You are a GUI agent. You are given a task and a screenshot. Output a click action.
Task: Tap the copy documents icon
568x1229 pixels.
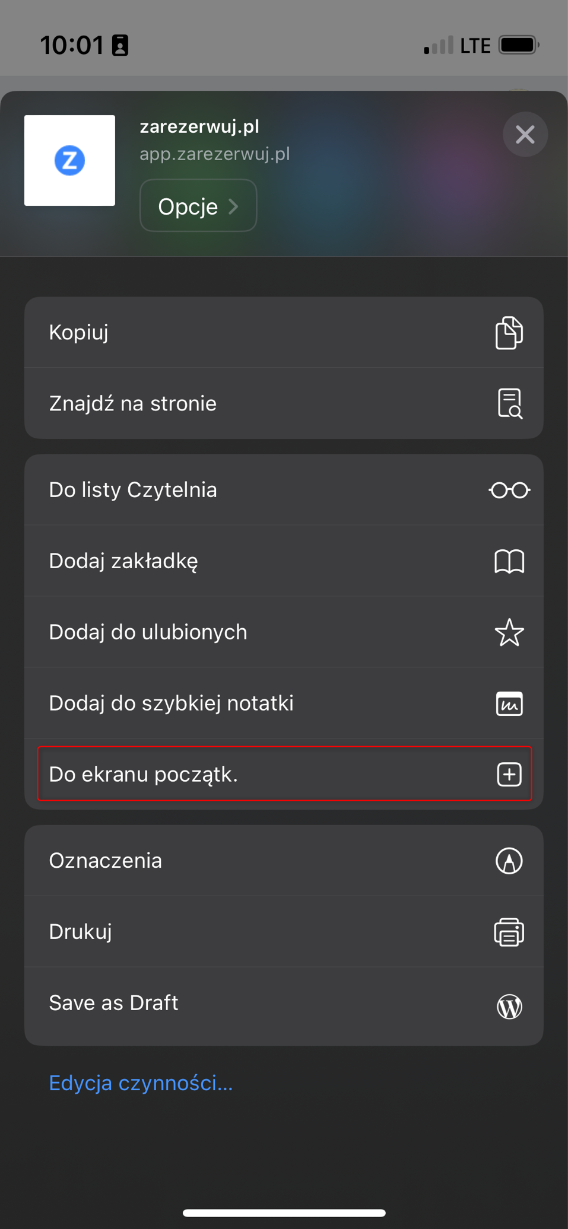(x=509, y=333)
